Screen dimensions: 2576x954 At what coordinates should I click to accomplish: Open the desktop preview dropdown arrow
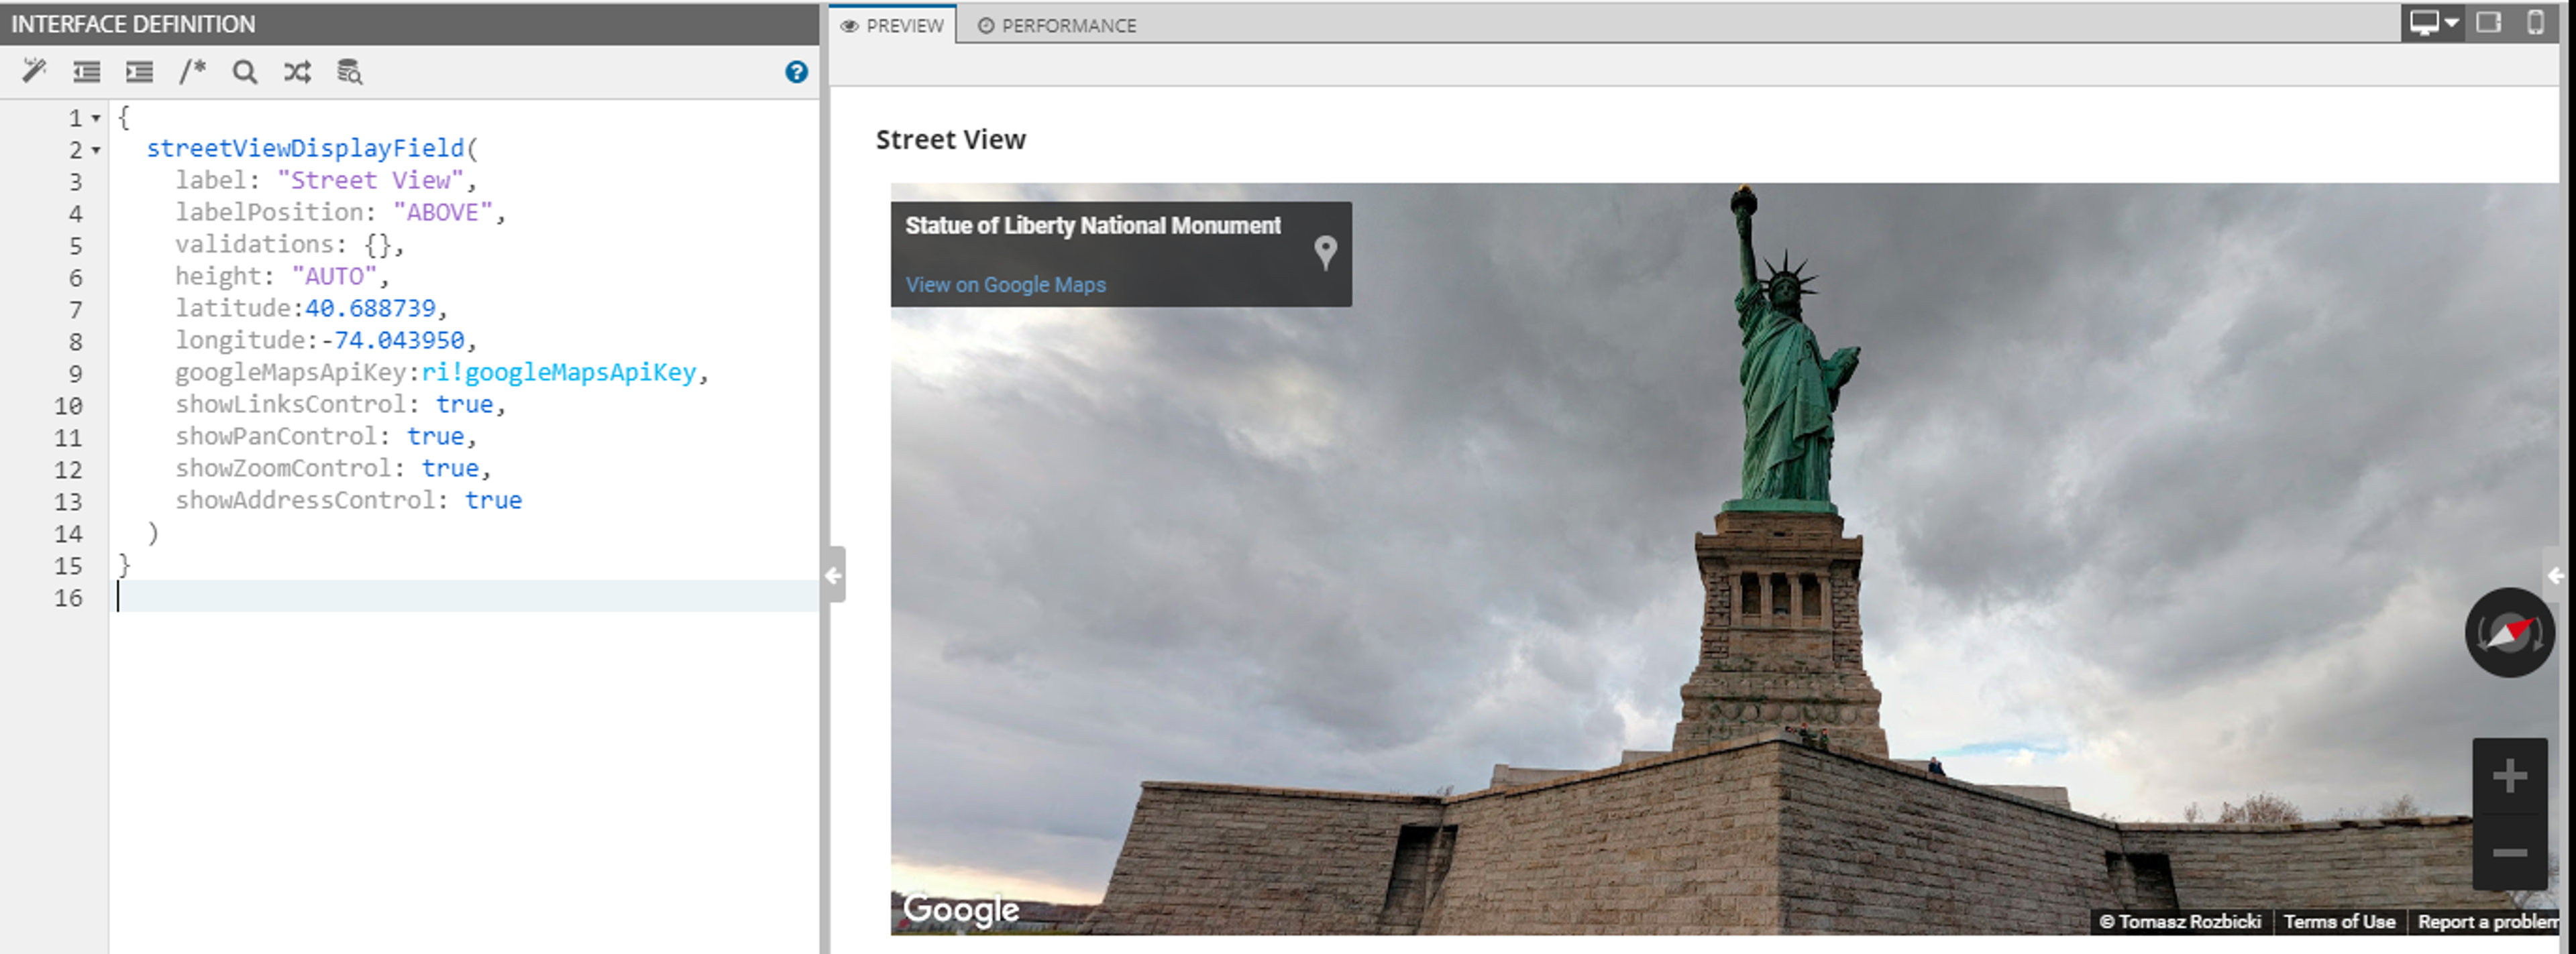[2451, 22]
